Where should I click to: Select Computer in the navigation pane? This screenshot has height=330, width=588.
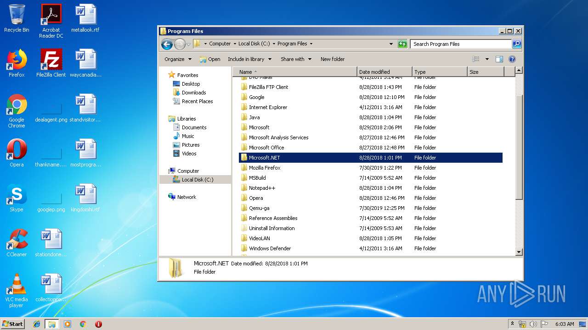pos(184,171)
